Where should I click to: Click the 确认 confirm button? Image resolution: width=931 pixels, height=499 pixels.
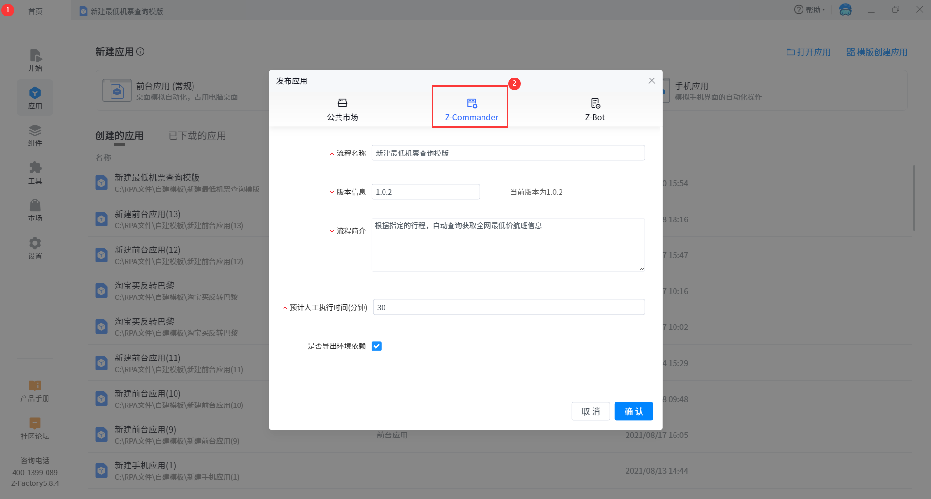(633, 411)
